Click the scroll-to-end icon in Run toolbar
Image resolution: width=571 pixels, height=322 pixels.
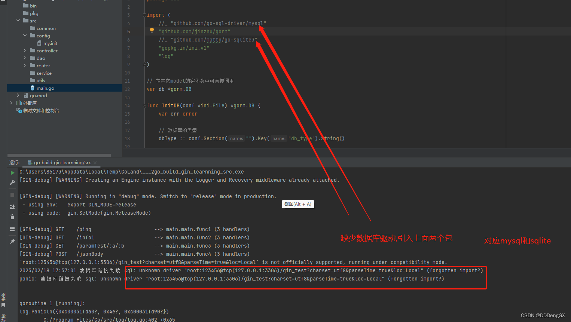click(x=12, y=207)
